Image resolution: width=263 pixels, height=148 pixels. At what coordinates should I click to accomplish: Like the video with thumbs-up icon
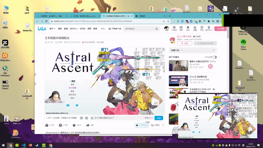click(x=47, y=125)
